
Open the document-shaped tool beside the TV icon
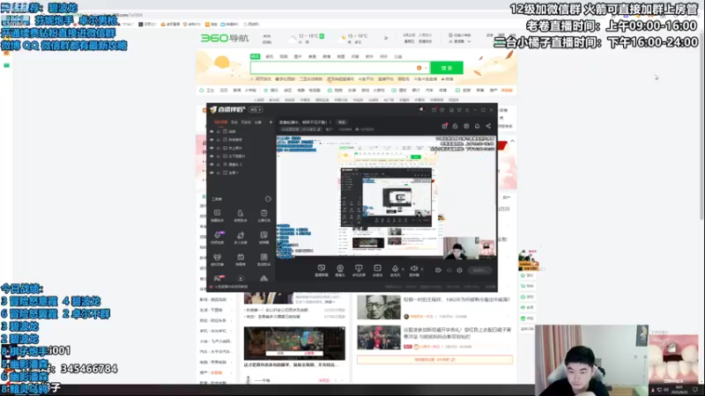click(263, 259)
